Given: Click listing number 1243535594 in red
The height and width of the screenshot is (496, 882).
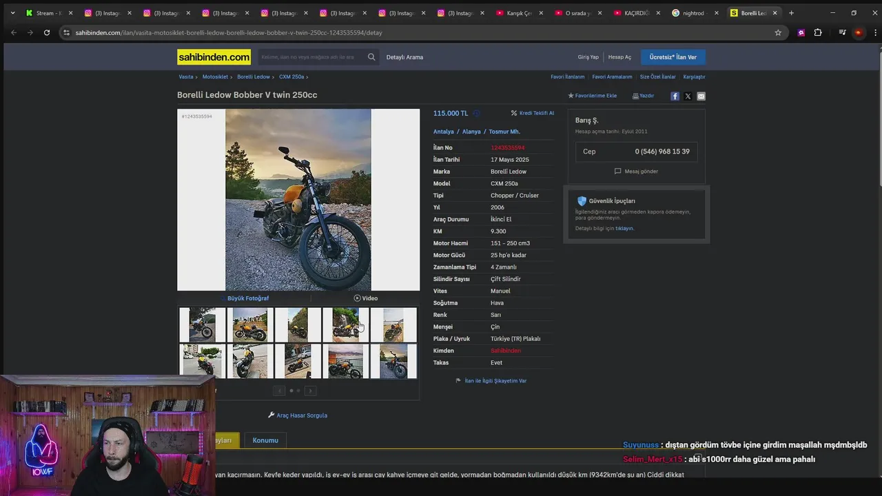Looking at the screenshot, I should [x=508, y=147].
